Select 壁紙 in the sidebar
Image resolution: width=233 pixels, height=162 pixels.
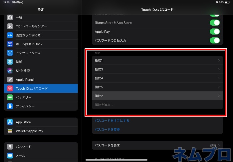[41, 62]
